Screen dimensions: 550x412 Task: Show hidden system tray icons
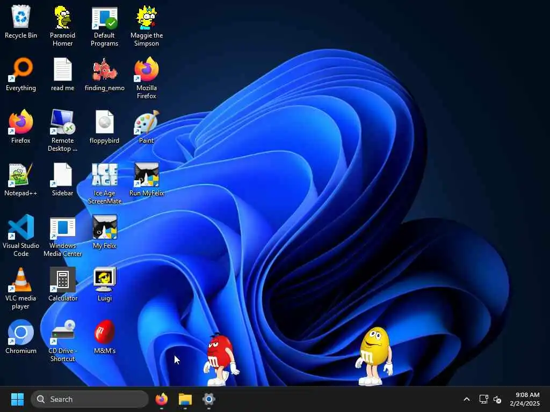pos(467,399)
